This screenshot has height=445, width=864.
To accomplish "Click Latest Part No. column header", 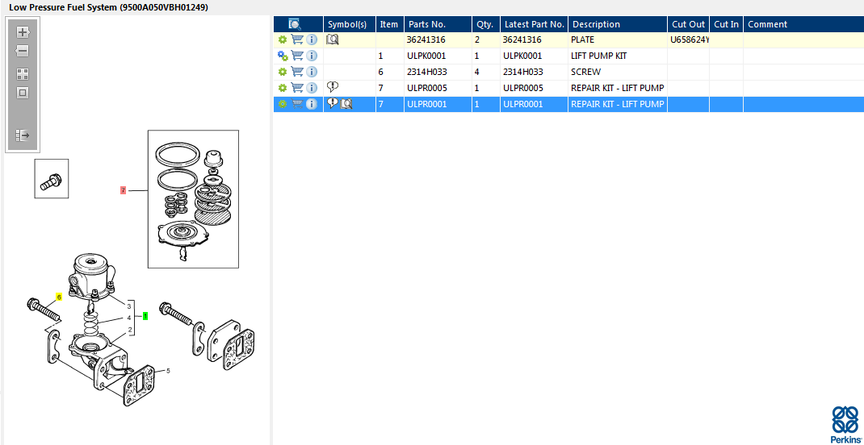I will (x=534, y=24).
